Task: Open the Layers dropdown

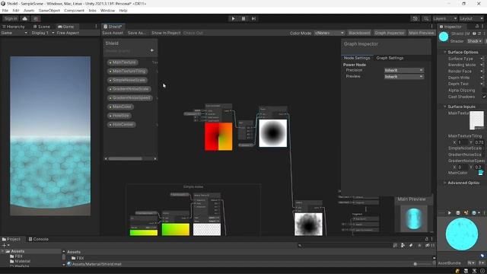Action: (444, 18)
